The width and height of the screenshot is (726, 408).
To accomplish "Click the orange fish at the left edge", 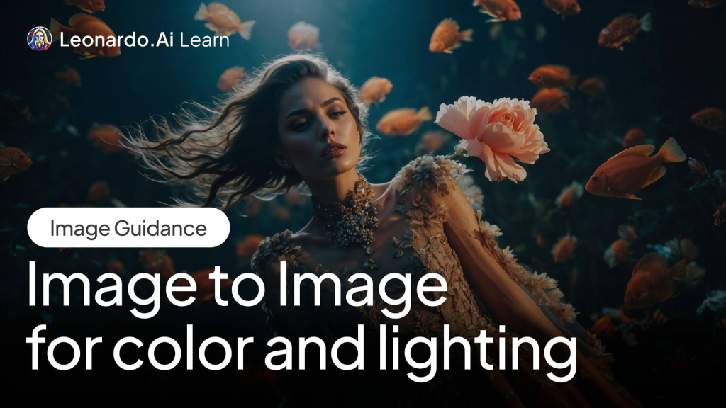I will click(x=13, y=160).
